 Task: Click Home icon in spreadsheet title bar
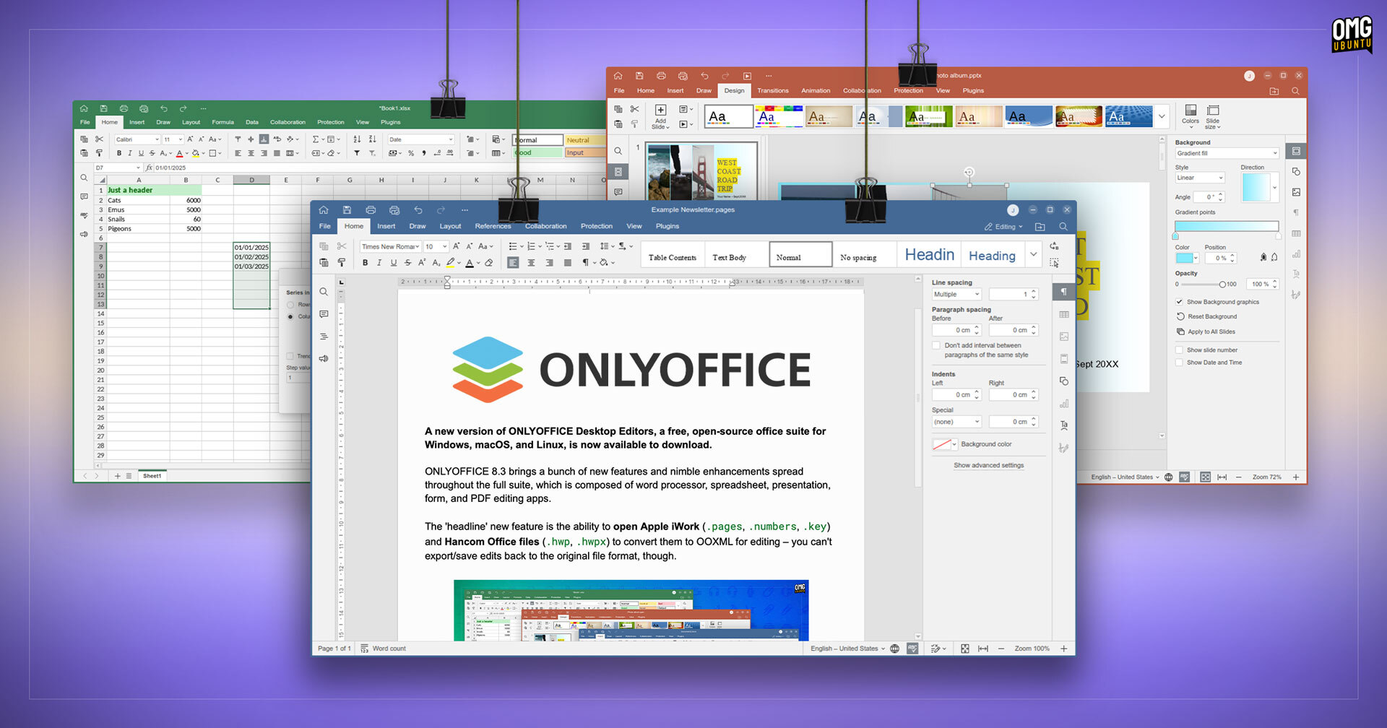point(84,108)
